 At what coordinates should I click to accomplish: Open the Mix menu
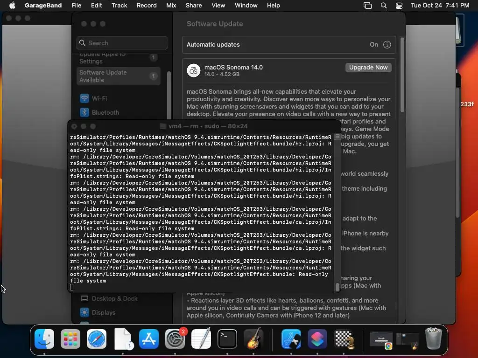pos(171,5)
